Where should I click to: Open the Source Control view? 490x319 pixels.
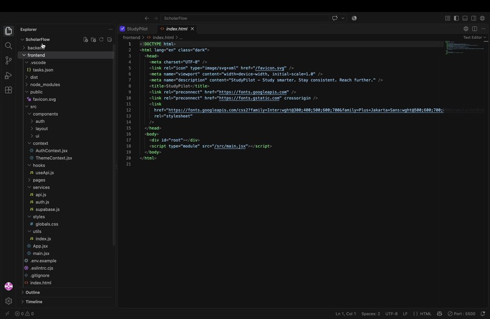[x=9, y=60]
